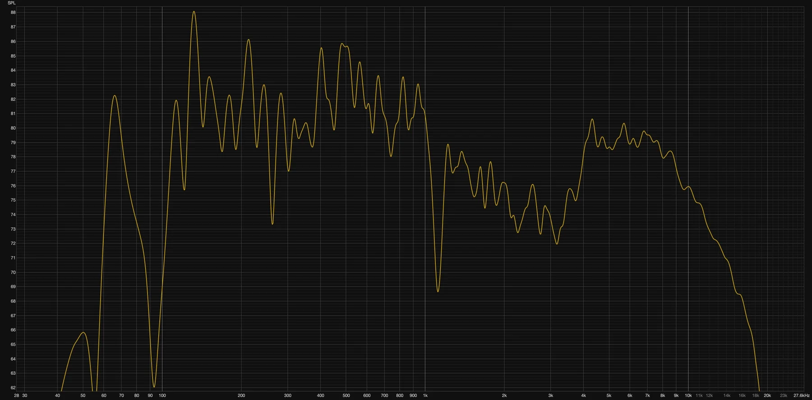Click the 400 frequency tick label
This screenshot has height=400, width=812.
tap(321, 395)
